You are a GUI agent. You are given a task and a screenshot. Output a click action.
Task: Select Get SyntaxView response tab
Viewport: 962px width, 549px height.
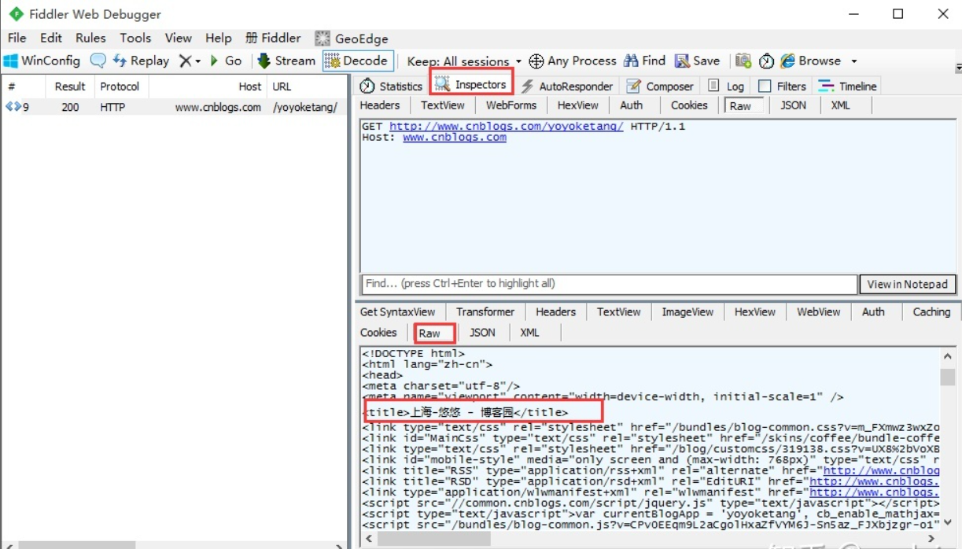(398, 312)
